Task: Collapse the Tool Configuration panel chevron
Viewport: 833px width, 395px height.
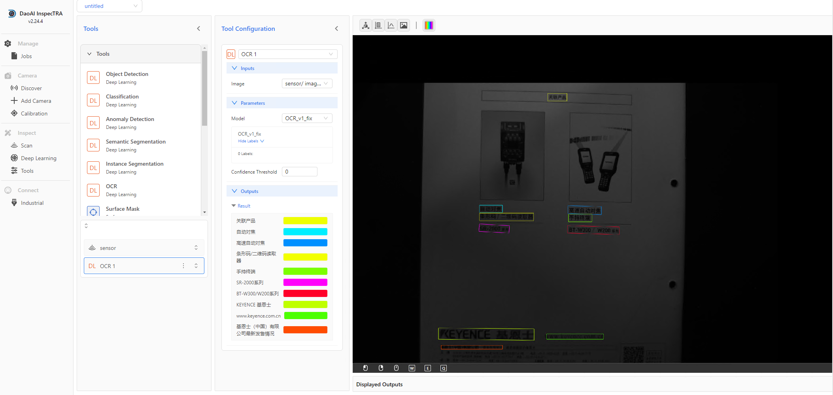Action: 336,28
